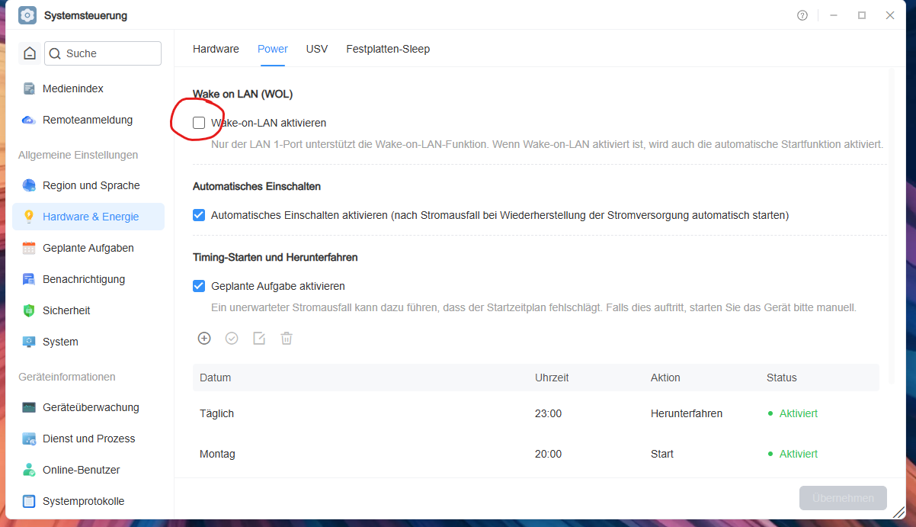The height and width of the screenshot is (527, 916).
Task: Click the Dienst und Prozess icon
Action: (x=29, y=439)
